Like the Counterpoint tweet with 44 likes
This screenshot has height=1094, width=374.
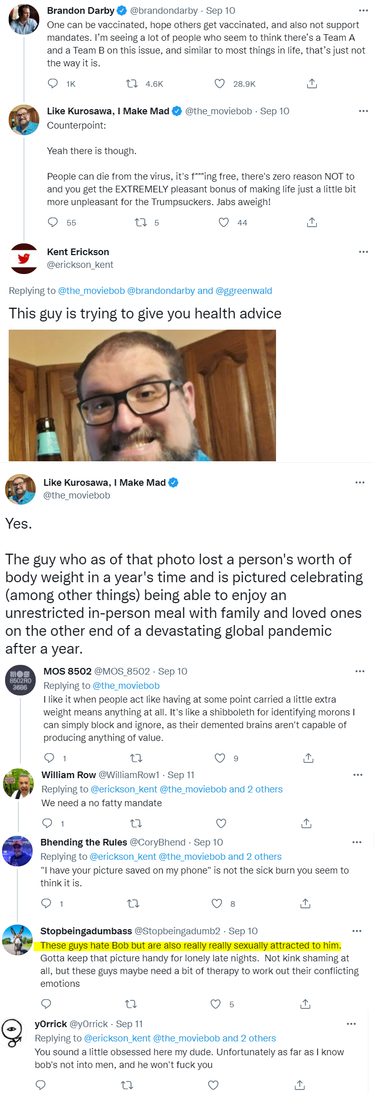pos(223,222)
